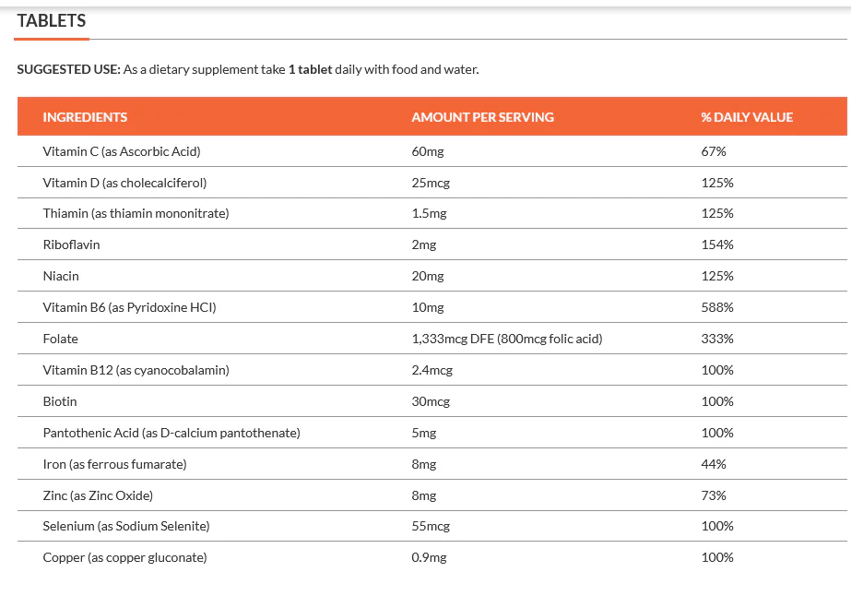This screenshot has width=851, height=596.
Task: Click the 588% daily value for B6
Action: [717, 307]
